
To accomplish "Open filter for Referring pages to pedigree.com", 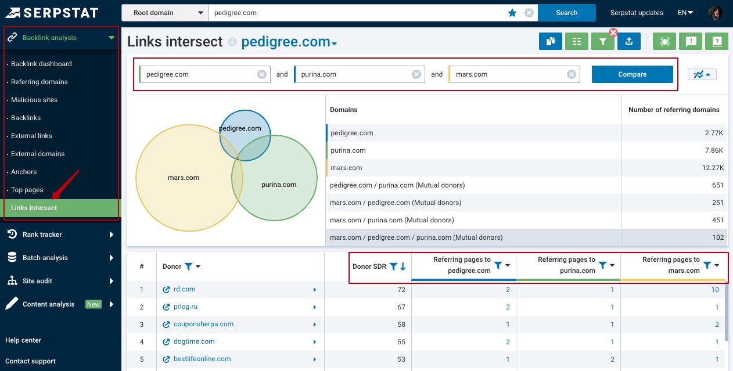I will click(x=498, y=265).
